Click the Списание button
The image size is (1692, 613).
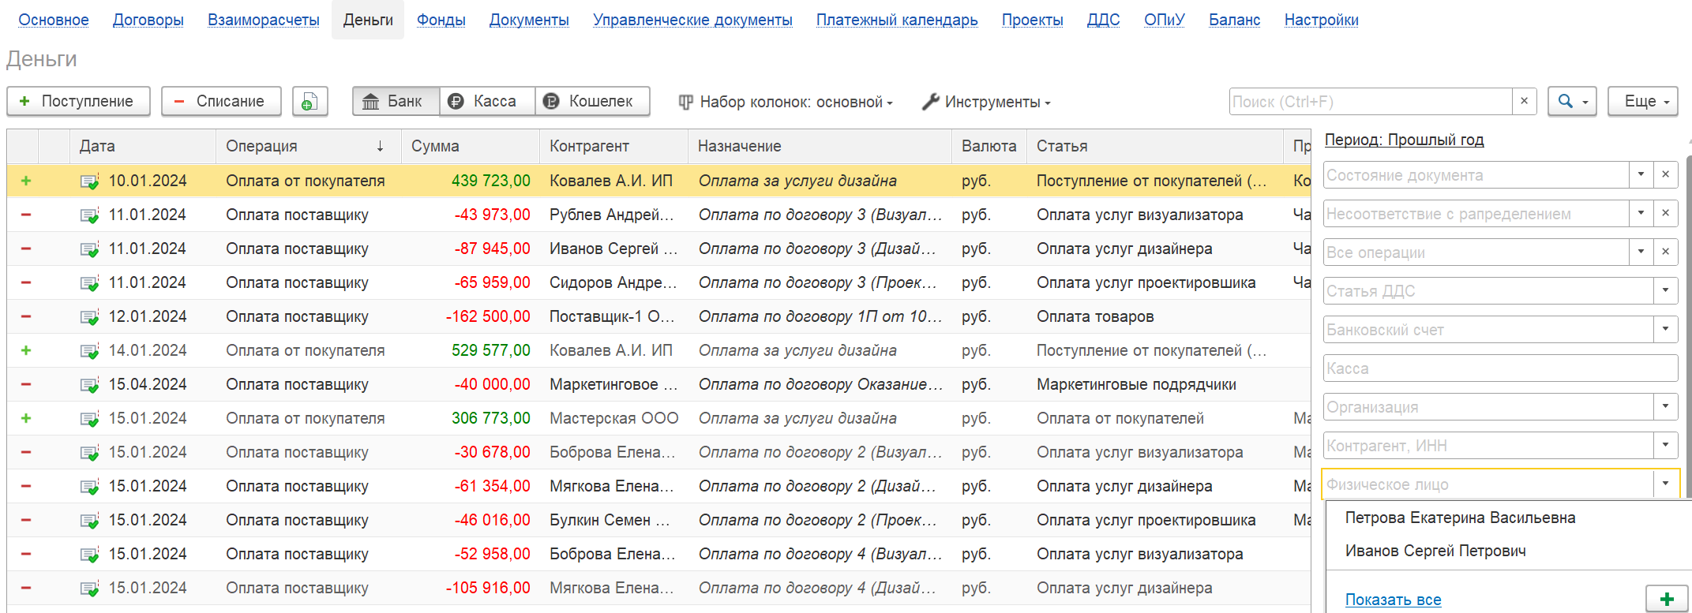point(221,102)
